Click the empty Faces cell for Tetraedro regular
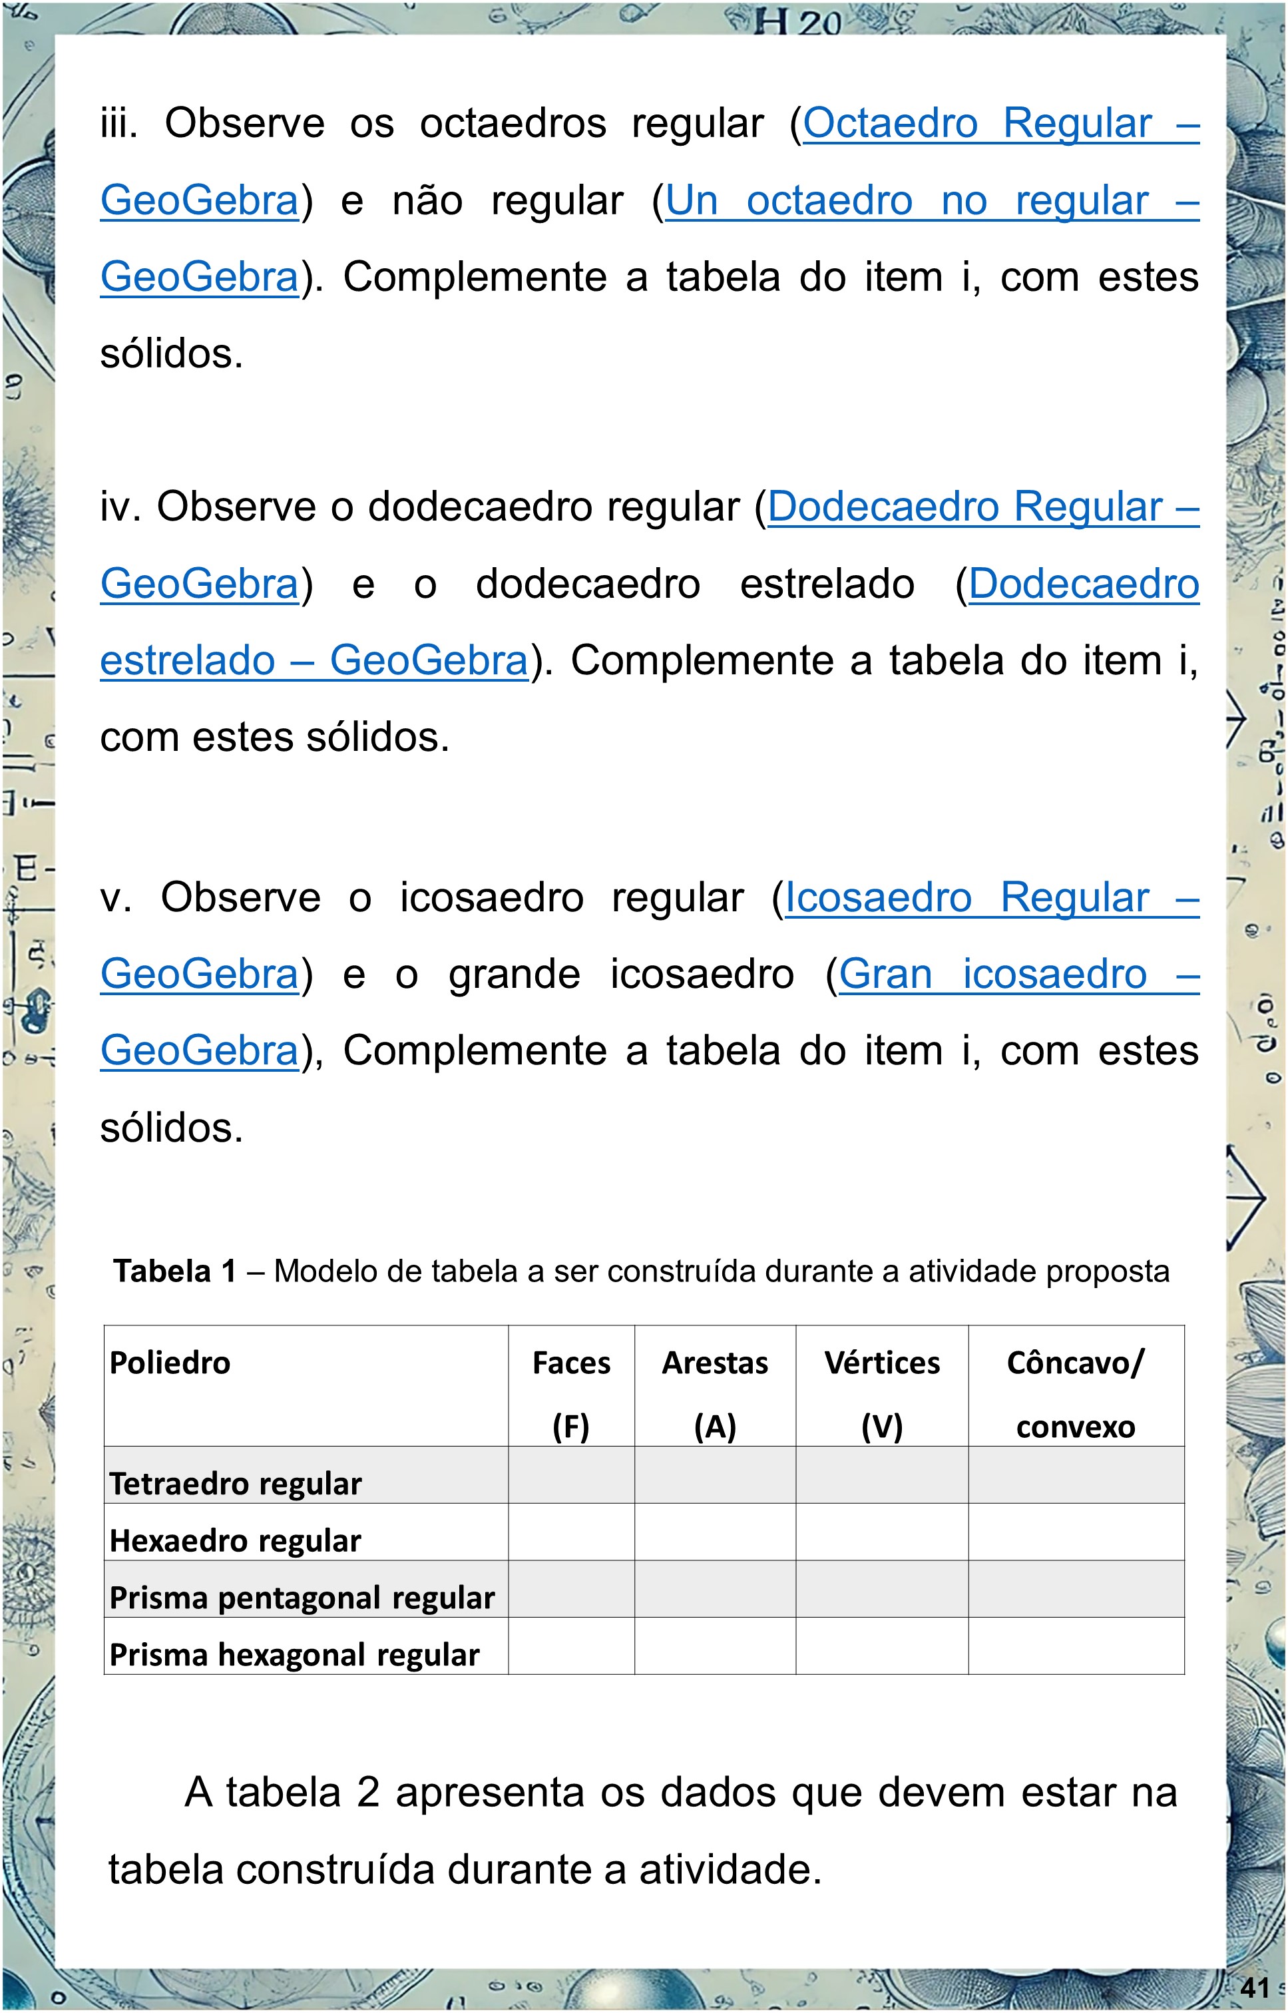 (571, 1475)
